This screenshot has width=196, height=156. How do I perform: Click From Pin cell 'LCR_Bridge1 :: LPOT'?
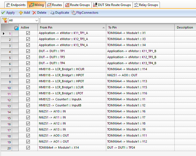pyautogui.click(x=72, y=93)
